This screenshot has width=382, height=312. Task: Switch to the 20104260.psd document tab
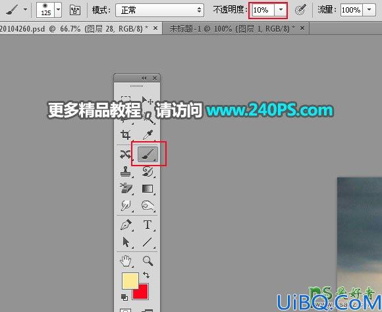click(74, 29)
